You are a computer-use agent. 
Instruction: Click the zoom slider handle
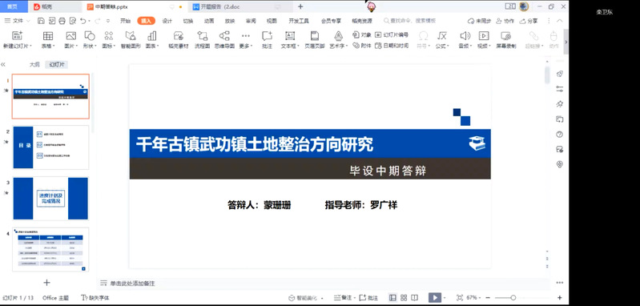513,298
